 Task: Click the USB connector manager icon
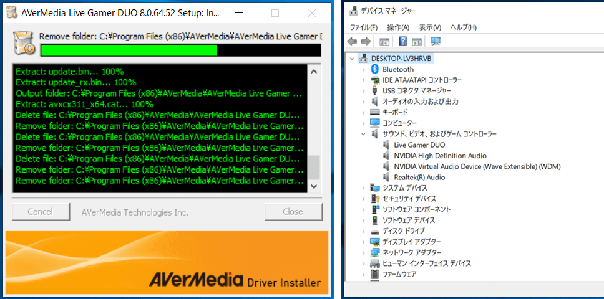[375, 91]
